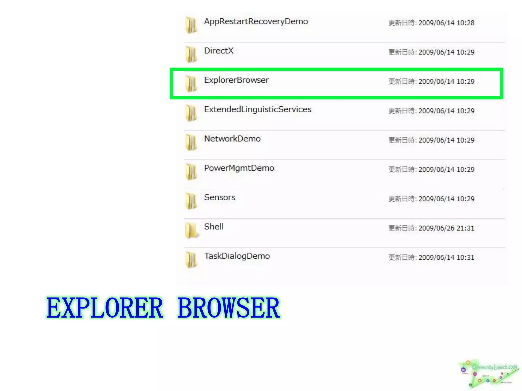Click the DirectX folder icon
Image resolution: width=522 pixels, height=391 pixels.
(x=191, y=54)
